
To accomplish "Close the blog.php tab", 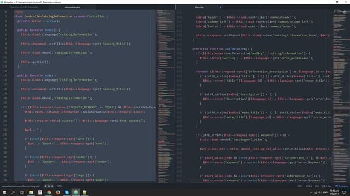I will 220,7.
